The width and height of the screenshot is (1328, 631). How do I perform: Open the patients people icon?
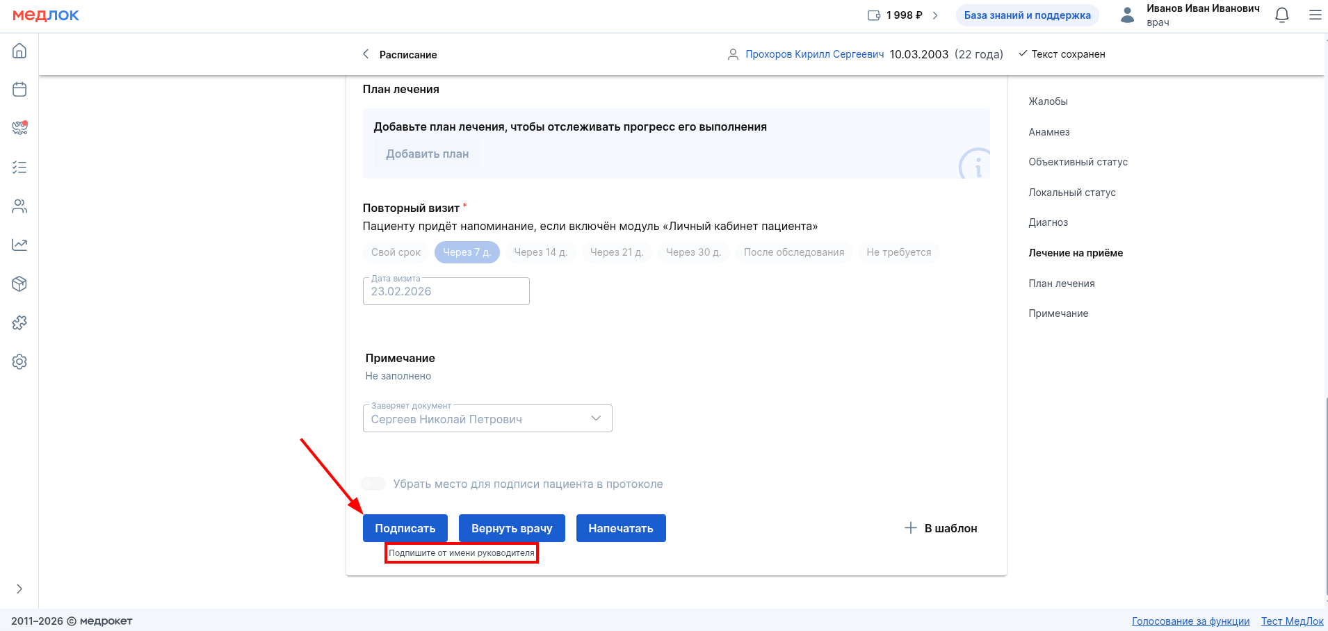pos(19,206)
